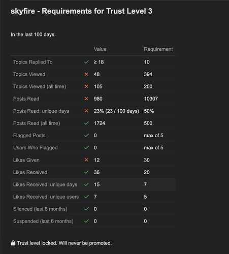Click the red X beside Posts Read
The image size is (229, 254).
point(86,99)
